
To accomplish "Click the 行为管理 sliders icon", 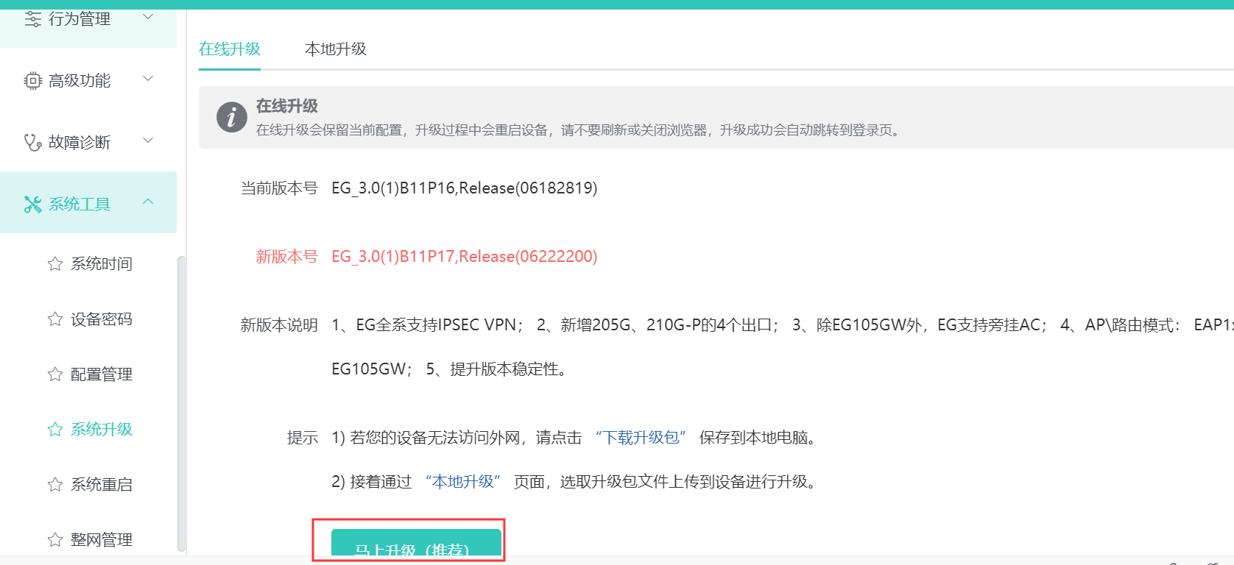I will pos(32,18).
